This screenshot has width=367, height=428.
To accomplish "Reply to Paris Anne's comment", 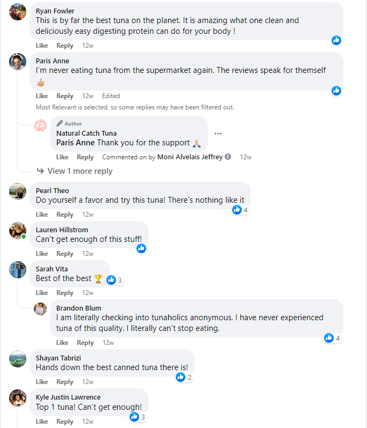I will pyautogui.click(x=65, y=96).
